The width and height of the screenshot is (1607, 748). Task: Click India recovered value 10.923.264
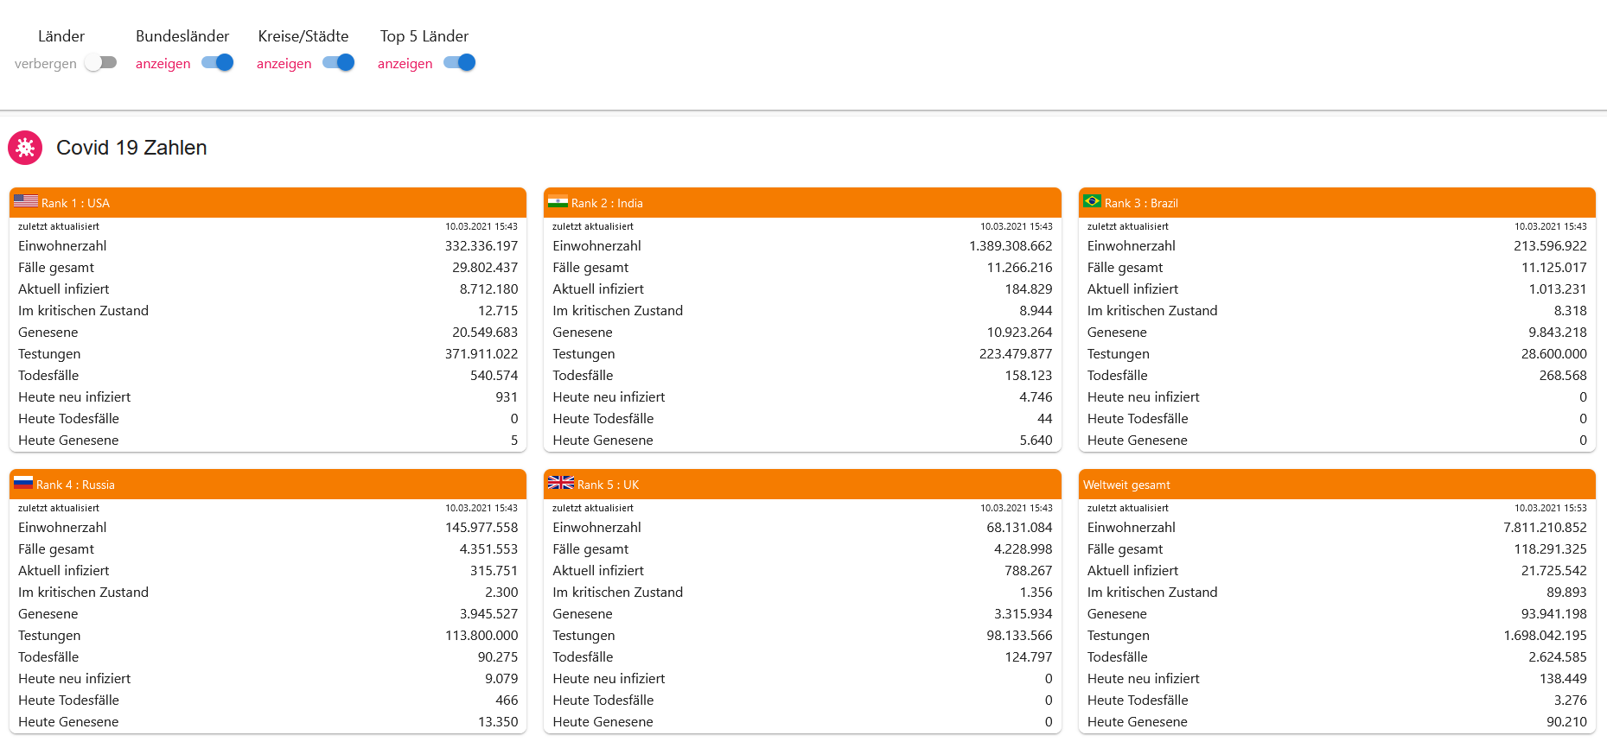1020,333
